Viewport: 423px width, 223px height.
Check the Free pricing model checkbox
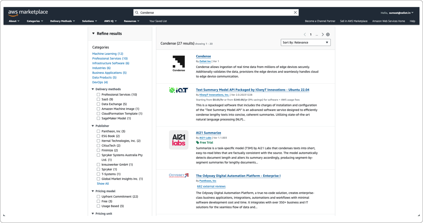[99, 201]
